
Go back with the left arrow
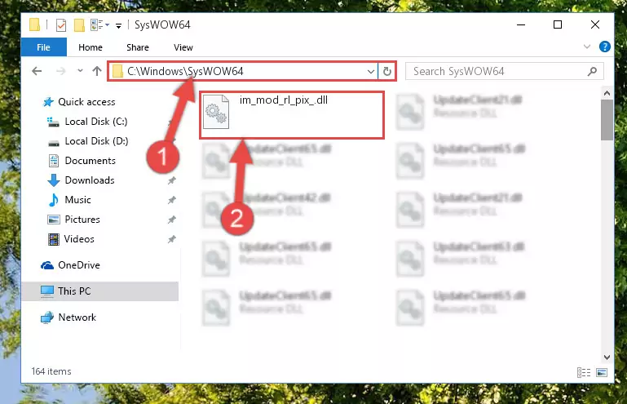pos(37,71)
